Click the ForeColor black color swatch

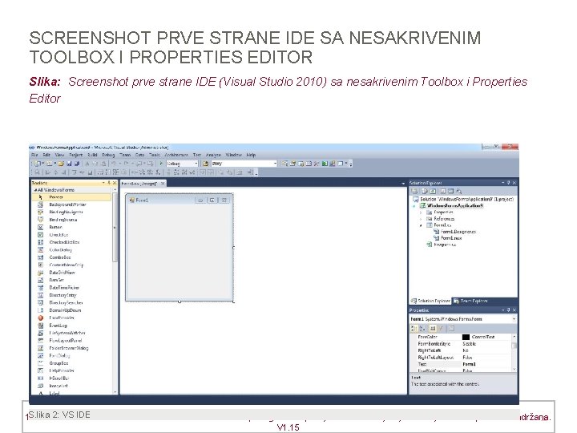pos(466,337)
